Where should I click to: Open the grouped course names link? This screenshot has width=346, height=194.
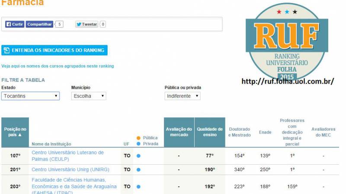[58, 66]
